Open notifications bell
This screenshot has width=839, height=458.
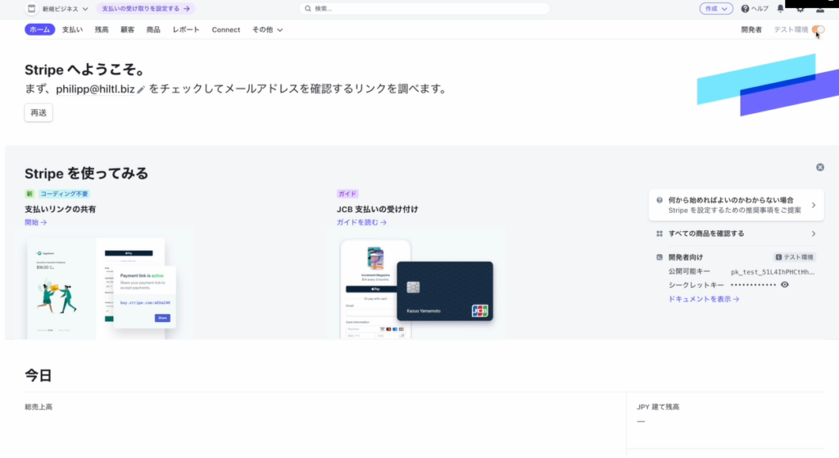click(x=781, y=8)
